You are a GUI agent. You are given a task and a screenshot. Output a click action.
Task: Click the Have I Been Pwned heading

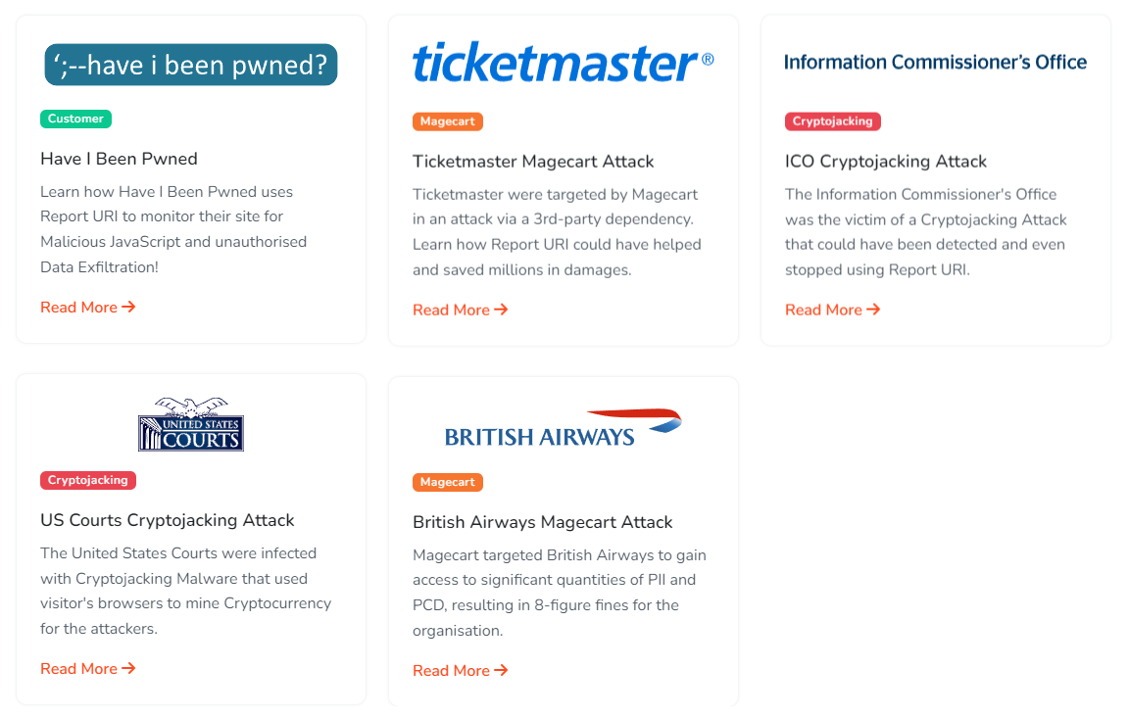[119, 159]
